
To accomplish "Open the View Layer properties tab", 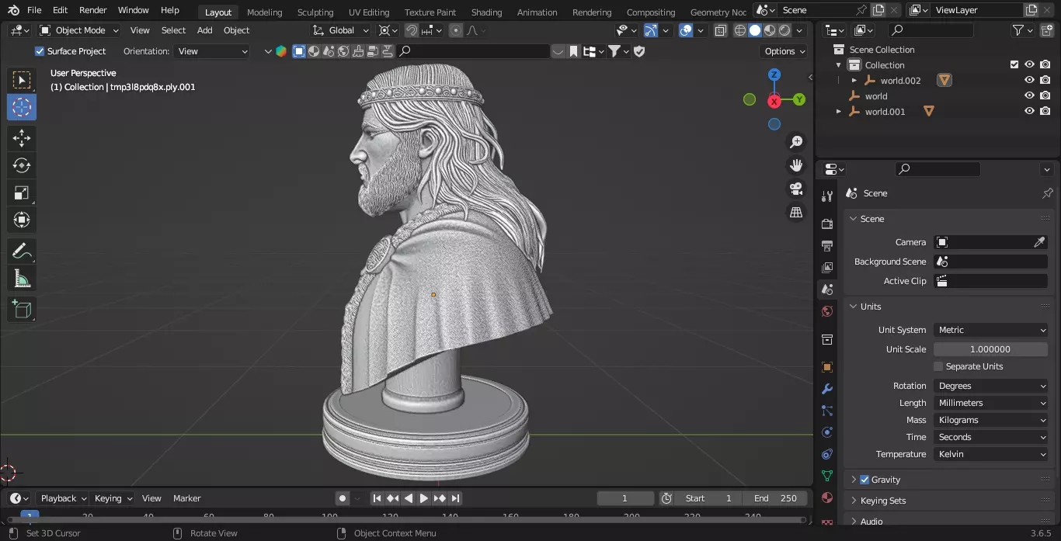I will 827,267.
